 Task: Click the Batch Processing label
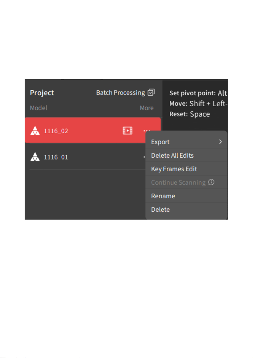click(121, 92)
